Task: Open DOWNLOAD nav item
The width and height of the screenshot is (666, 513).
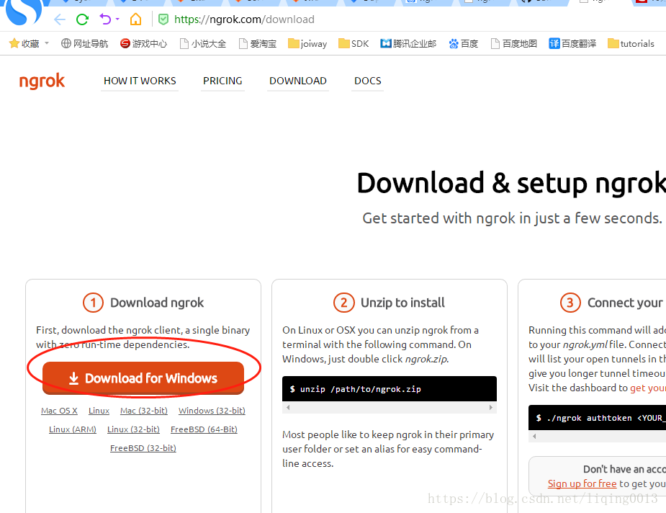Action: (298, 81)
